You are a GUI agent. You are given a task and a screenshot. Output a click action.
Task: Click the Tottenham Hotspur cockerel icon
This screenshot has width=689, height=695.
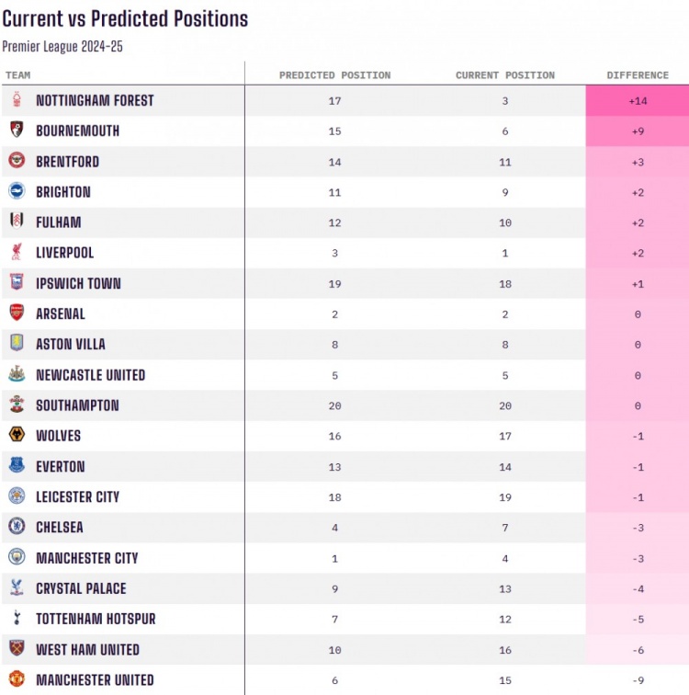click(x=17, y=619)
